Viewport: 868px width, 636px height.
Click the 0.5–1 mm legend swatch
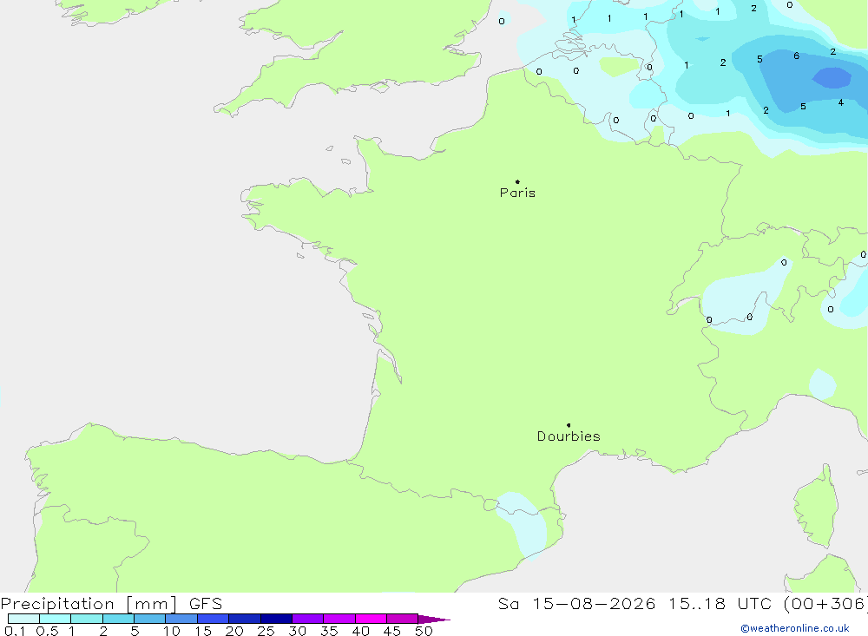[55, 619]
